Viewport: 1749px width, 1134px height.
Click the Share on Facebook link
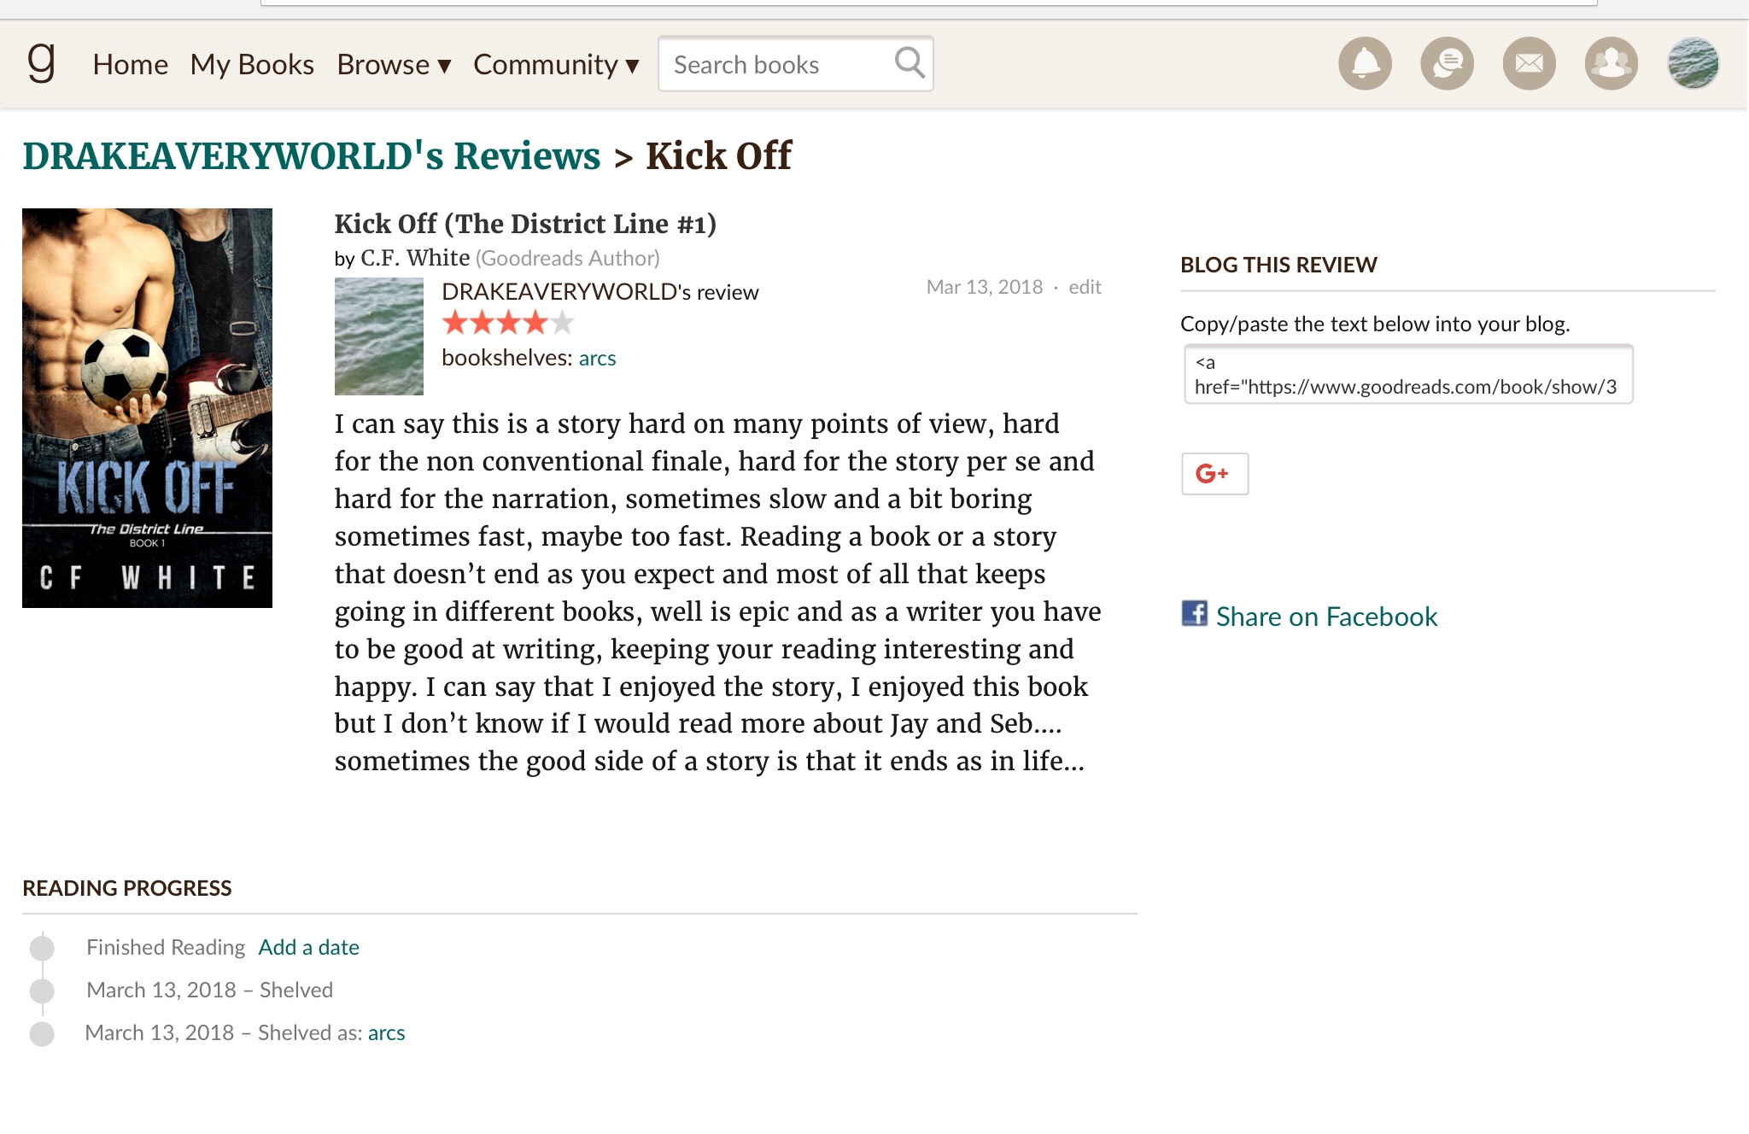(1326, 617)
